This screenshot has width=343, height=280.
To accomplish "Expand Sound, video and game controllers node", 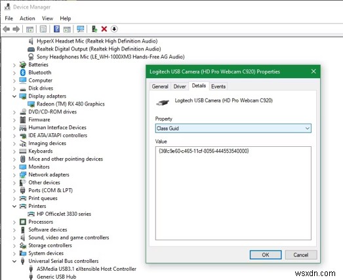I will coord(14,238).
